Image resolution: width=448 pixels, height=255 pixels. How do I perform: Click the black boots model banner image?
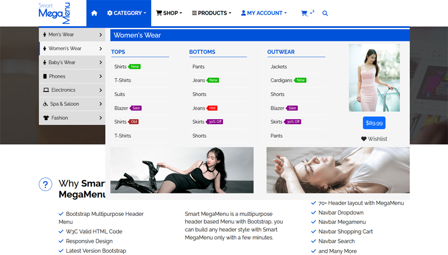(182, 171)
